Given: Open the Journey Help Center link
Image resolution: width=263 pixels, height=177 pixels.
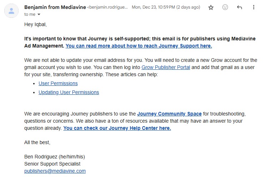Looking at the screenshot, I should coord(117,128).
